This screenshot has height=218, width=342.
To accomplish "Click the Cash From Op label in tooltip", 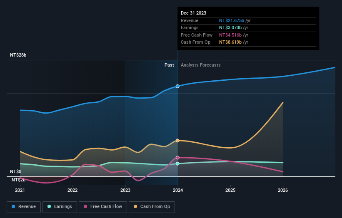I will (x=196, y=42).
